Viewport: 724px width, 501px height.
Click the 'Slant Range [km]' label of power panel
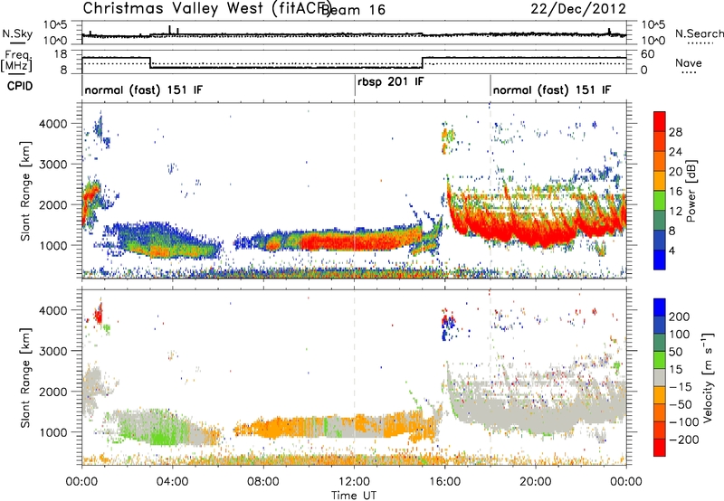pos(25,192)
